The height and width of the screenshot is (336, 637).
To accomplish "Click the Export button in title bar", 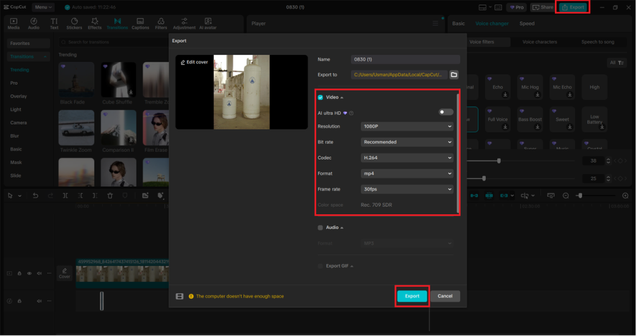I will [x=573, y=7].
